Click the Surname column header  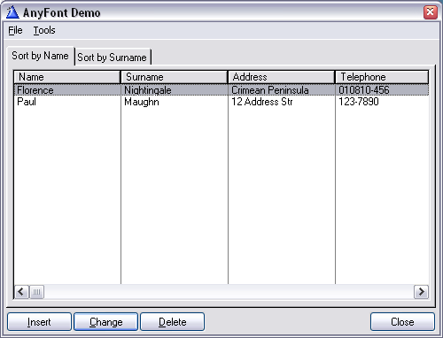tap(175, 77)
